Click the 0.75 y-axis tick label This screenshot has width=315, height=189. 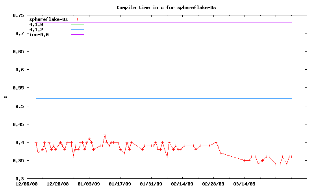click(x=18, y=15)
